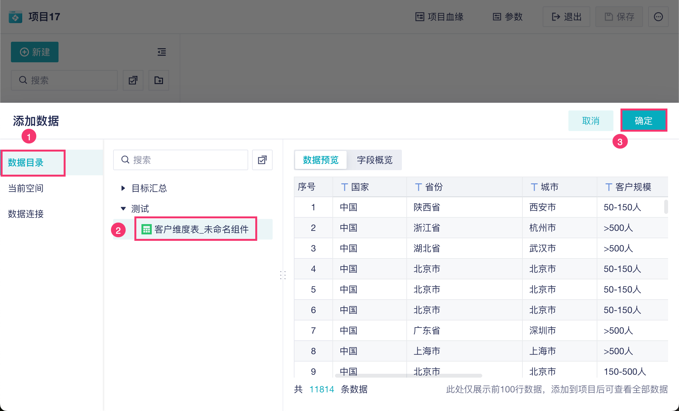Click the project logo icon 项目17

pos(15,17)
